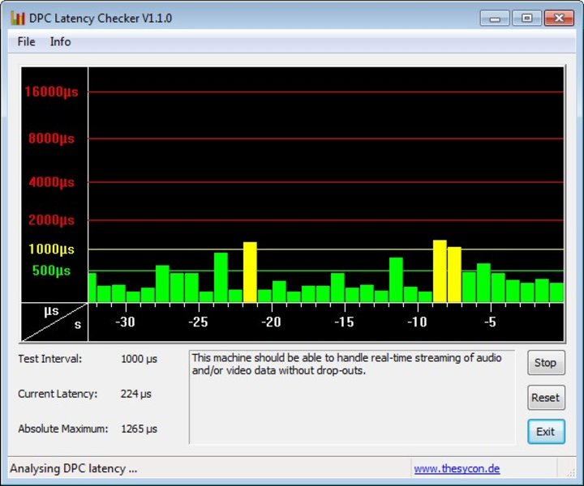Click the 1265 µs absolute maximum value
Viewport: 584px width, 486px height.
(x=139, y=429)
